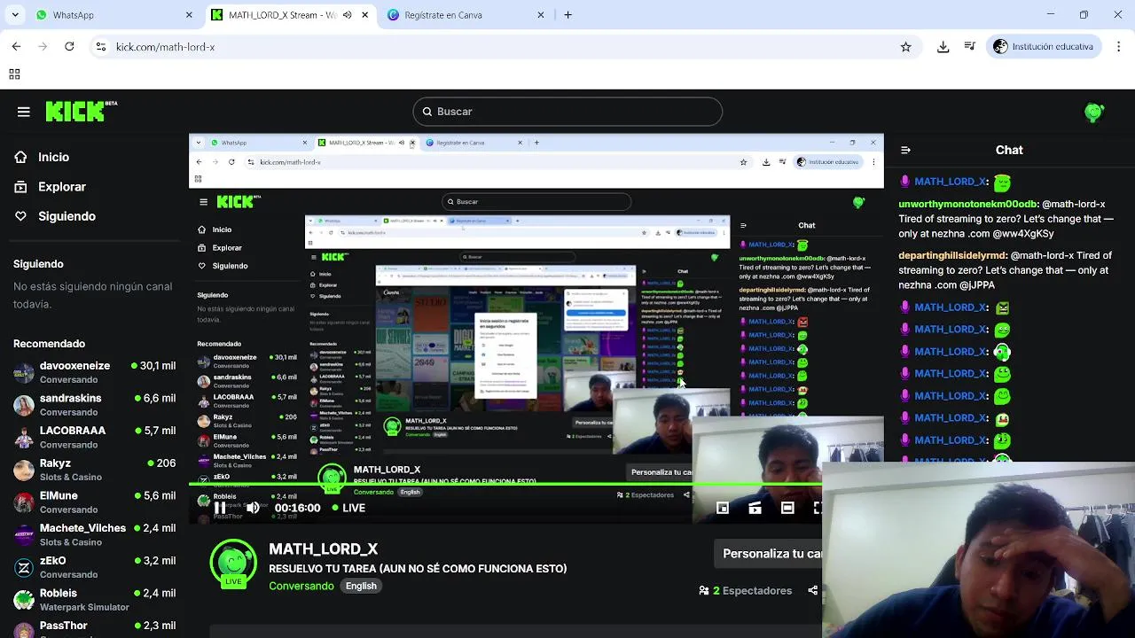Open davooxeneize channel avatar
The width and height of the screenshot is (1135, 638).
(x=24, y=372)
